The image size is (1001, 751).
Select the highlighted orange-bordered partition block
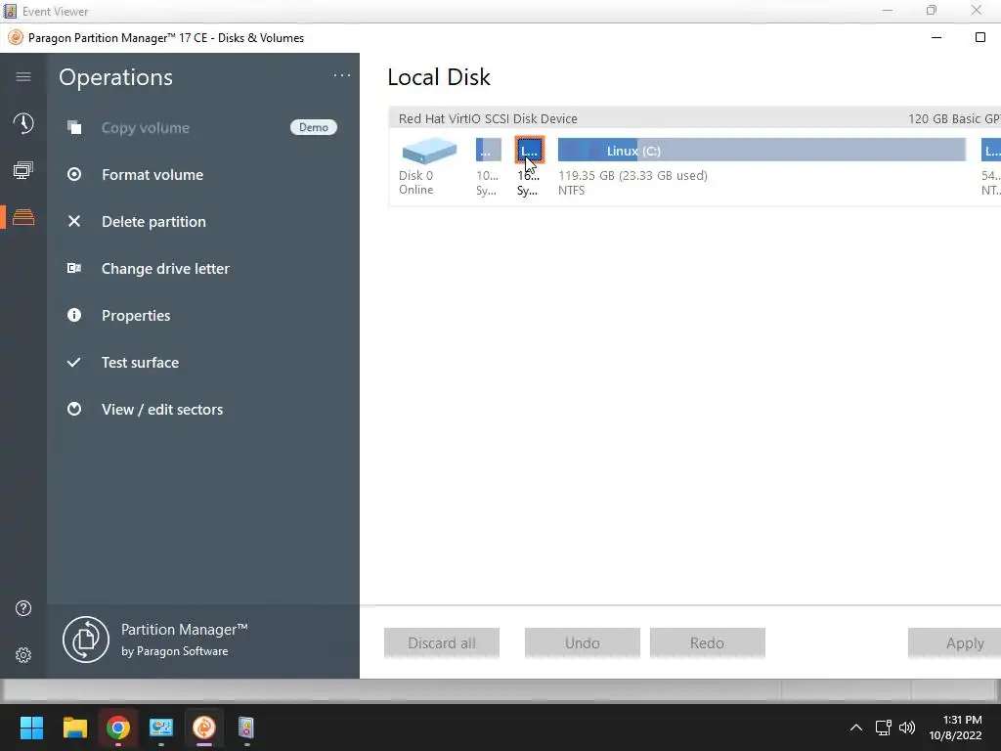tap(529, 150)
